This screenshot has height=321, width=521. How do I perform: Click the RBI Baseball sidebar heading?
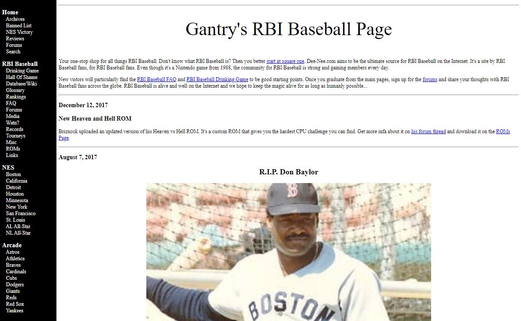tap(20, 64)
